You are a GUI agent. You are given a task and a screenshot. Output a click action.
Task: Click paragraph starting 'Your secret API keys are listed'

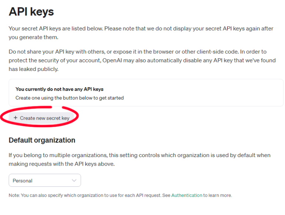pos(141,29)
